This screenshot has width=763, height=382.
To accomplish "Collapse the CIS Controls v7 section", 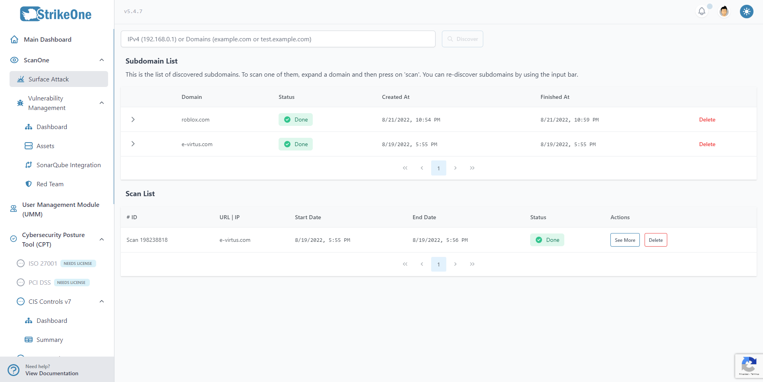I will [x=102, y=301].
